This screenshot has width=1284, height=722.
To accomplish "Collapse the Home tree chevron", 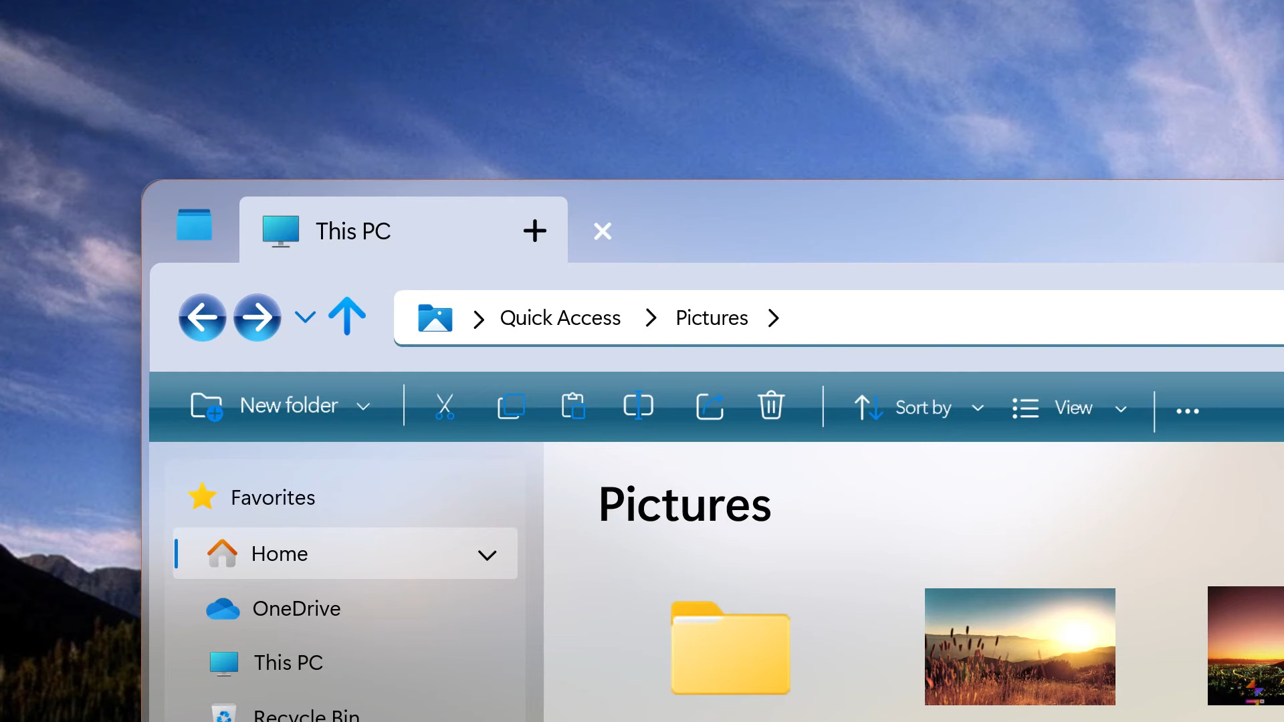I will pos(488,555).
